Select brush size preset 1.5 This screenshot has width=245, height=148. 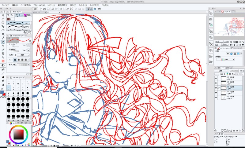coord(18,82)
